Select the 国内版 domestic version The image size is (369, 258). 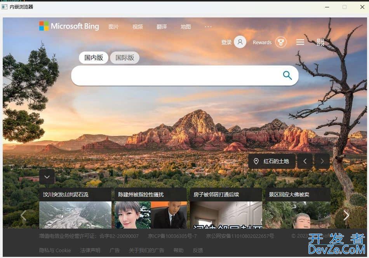click(94, 58)
